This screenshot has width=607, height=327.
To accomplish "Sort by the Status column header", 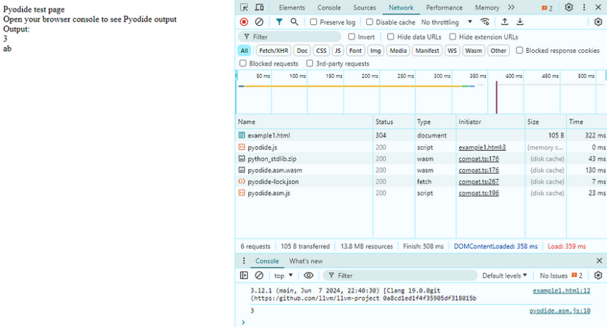I will [393, 121].
